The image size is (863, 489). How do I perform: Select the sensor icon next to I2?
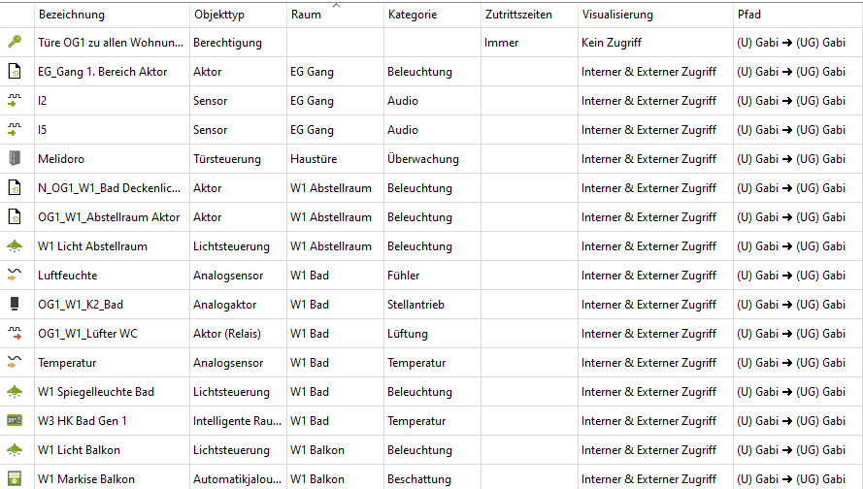[x=15, y=100]
